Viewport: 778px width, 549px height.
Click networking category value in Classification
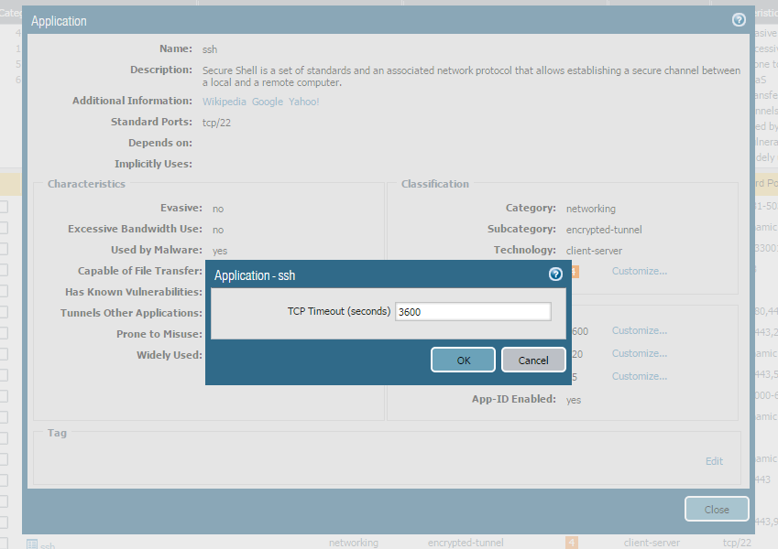click(x=590, y=209)
